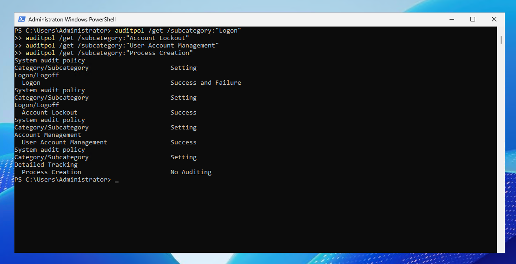
Task: Click the Success value beside Account Lockout
Action: pyautogui.click(x=183, y=112)
